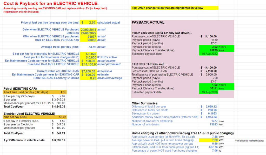Select the yellow 7.08 kWh home charging cell
The width and height of the screenshot is (266, 155).
click(209, 140)
